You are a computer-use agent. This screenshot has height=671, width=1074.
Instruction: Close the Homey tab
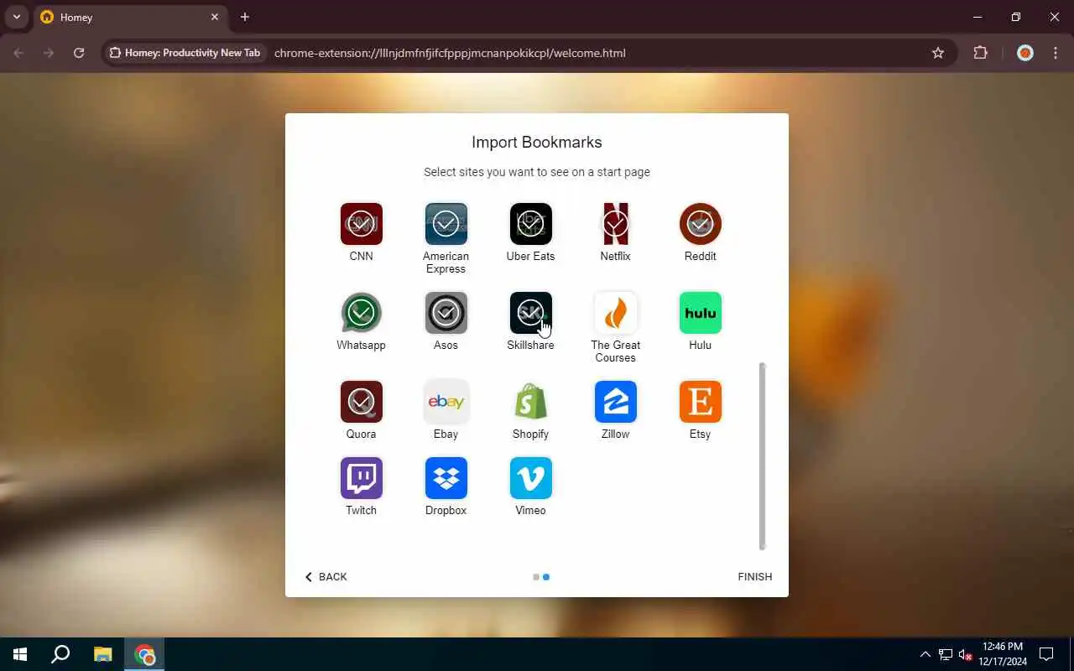pyautogui.click(x=215, y=17)
